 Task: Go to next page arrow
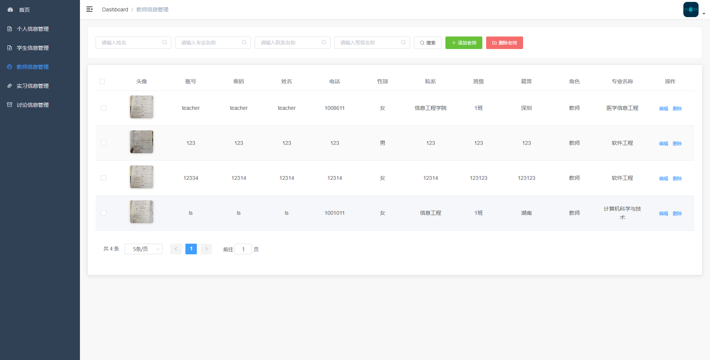(206, 249)
